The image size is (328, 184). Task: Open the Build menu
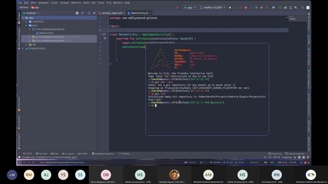87,3
